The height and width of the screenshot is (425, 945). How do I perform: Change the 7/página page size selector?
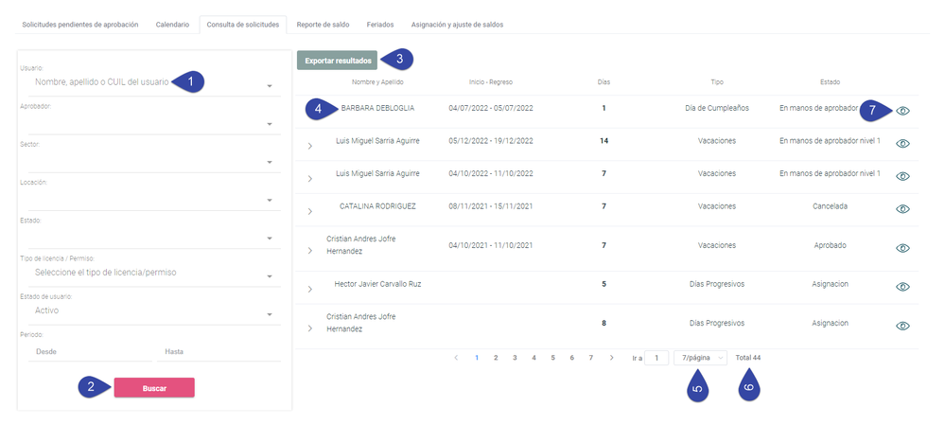tap(700, 358)
